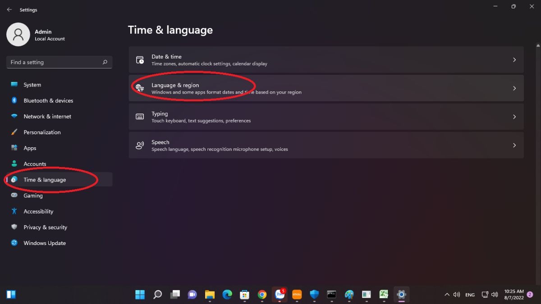Viewport: 541px width, 304px height.
Task: Click the Typing row chevron arrow
Action: tap(514, 117)
